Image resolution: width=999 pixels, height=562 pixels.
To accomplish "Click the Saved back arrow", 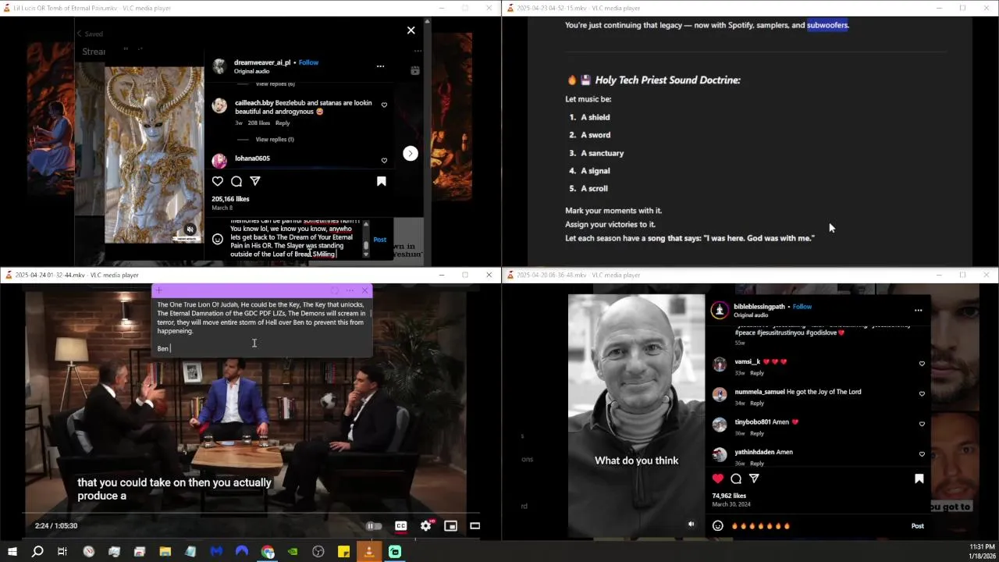I will tap(79, 34).
